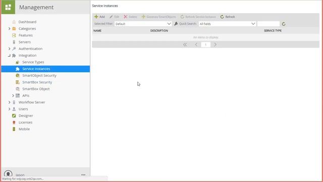The width and height of the screenshot is (323, 182).
Task: Click the quick search text field
Action: tap(268, 24)
